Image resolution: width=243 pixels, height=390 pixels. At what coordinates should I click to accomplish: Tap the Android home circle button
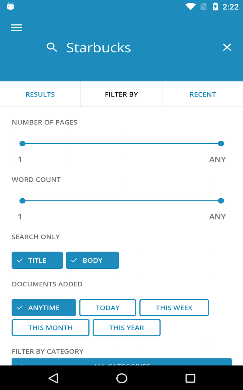point(122,378)
